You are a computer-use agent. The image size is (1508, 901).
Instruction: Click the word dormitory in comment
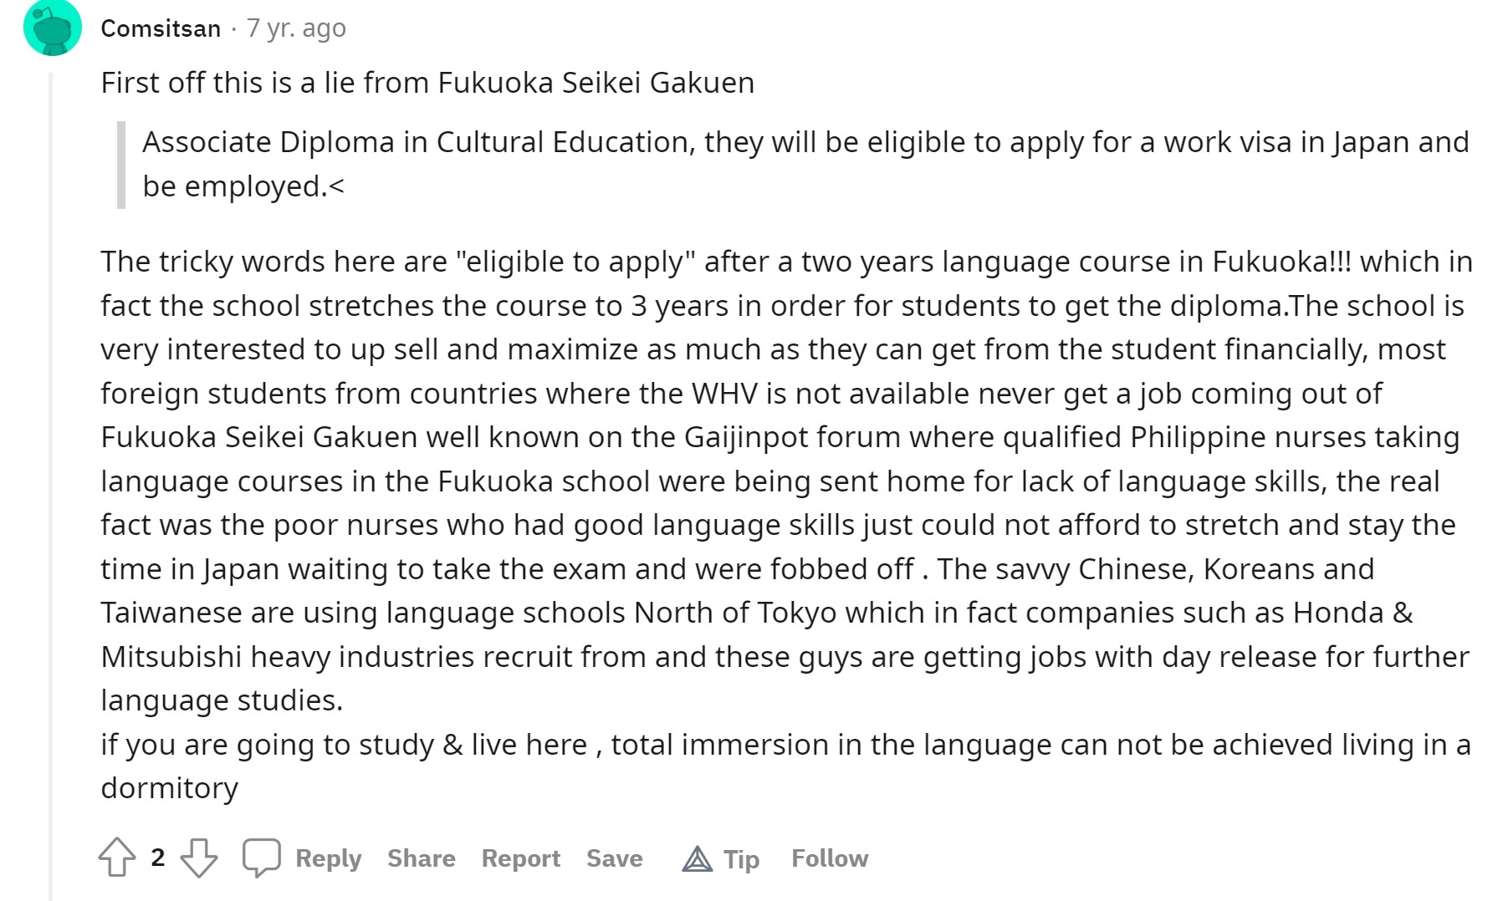click(170, 788)
